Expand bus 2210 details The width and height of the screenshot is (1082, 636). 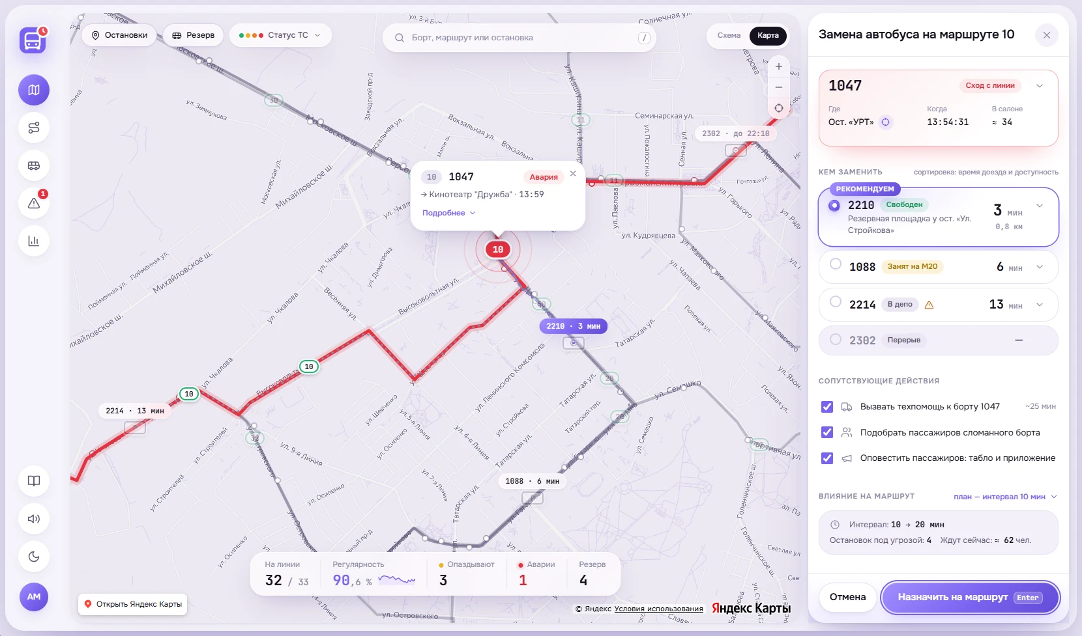(1040, 206)
